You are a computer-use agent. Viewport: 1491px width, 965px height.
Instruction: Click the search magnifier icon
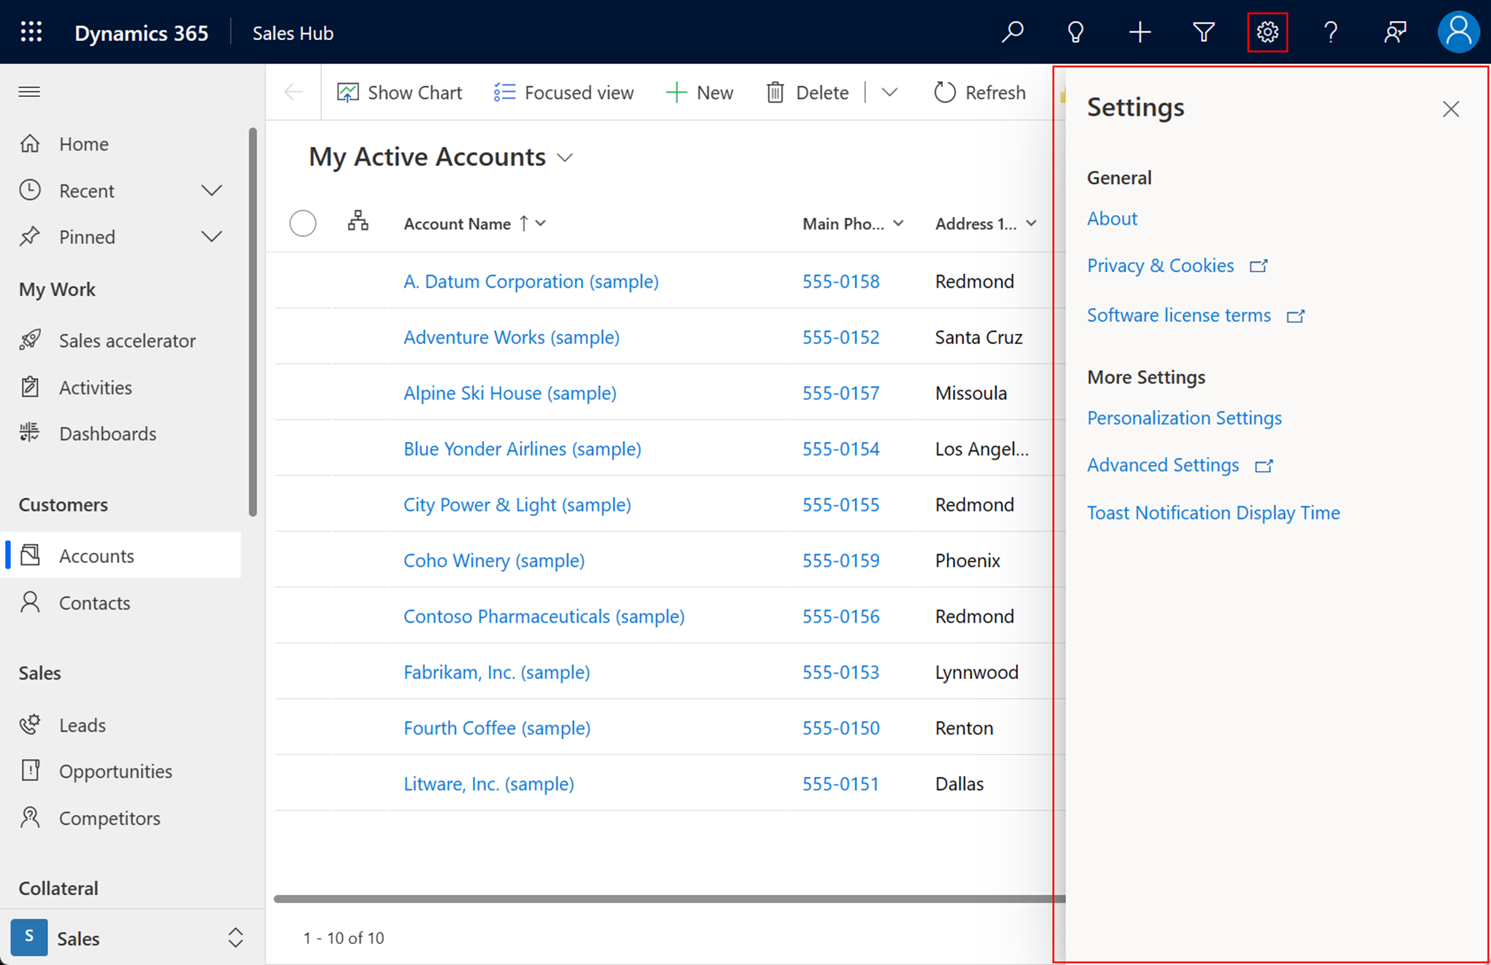[x=1013, y=32]
